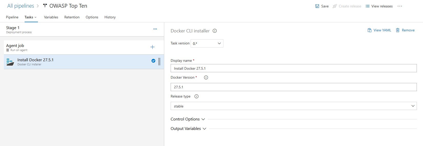Viewport: 423px width, 146px height.
Task: Click the Create release button label
Action: [350, 6]
